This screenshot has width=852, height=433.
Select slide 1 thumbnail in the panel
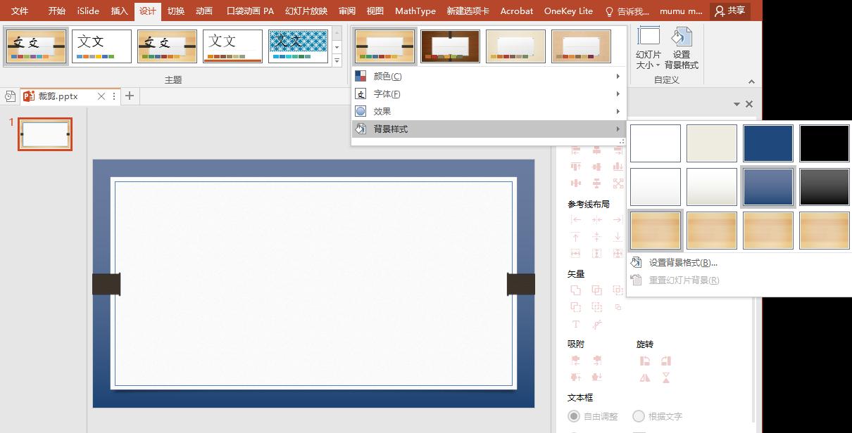[x=45, y=134]
